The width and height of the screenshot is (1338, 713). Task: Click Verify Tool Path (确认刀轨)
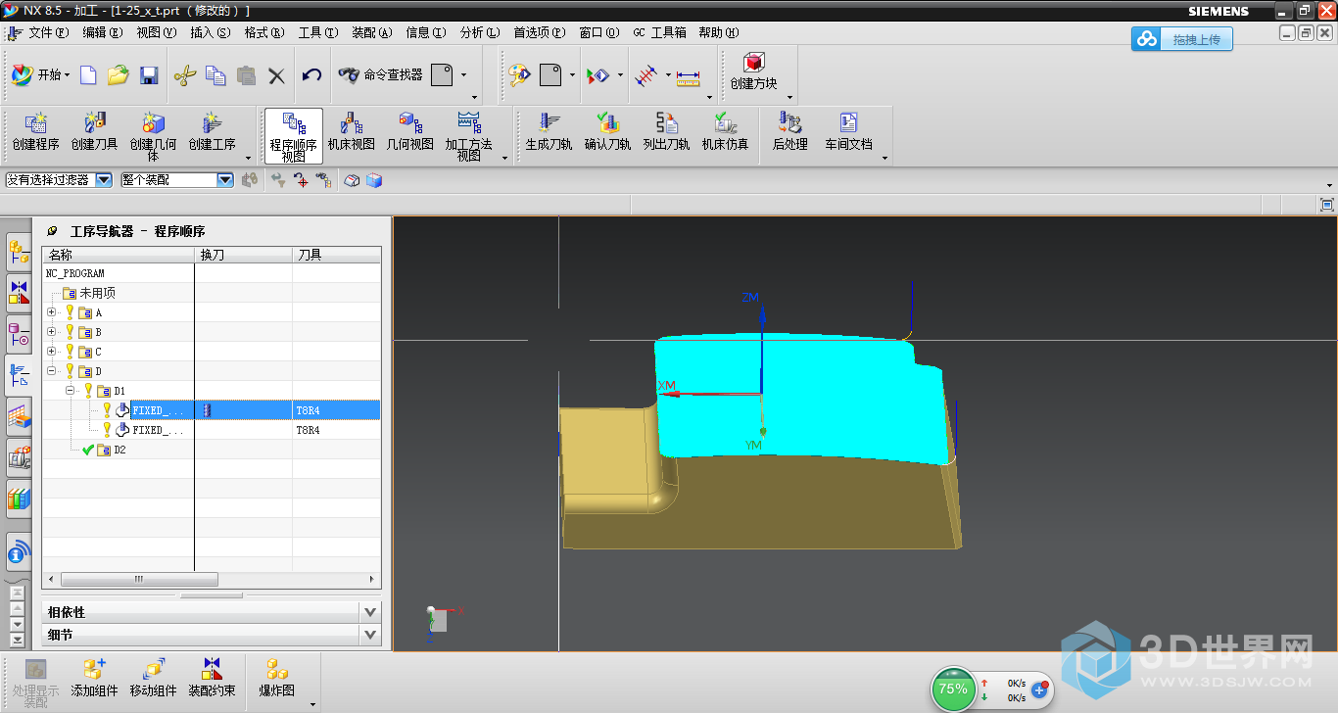[x=607, y=133]
